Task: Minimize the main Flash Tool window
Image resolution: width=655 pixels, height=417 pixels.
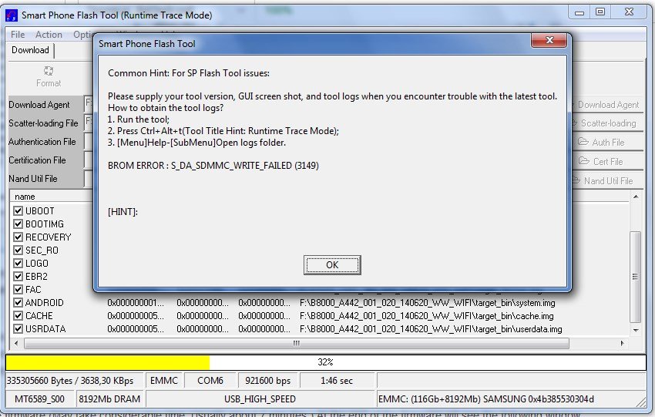Action: (x=579, y=12)
